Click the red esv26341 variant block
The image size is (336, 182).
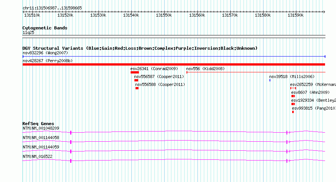point(135,72)
